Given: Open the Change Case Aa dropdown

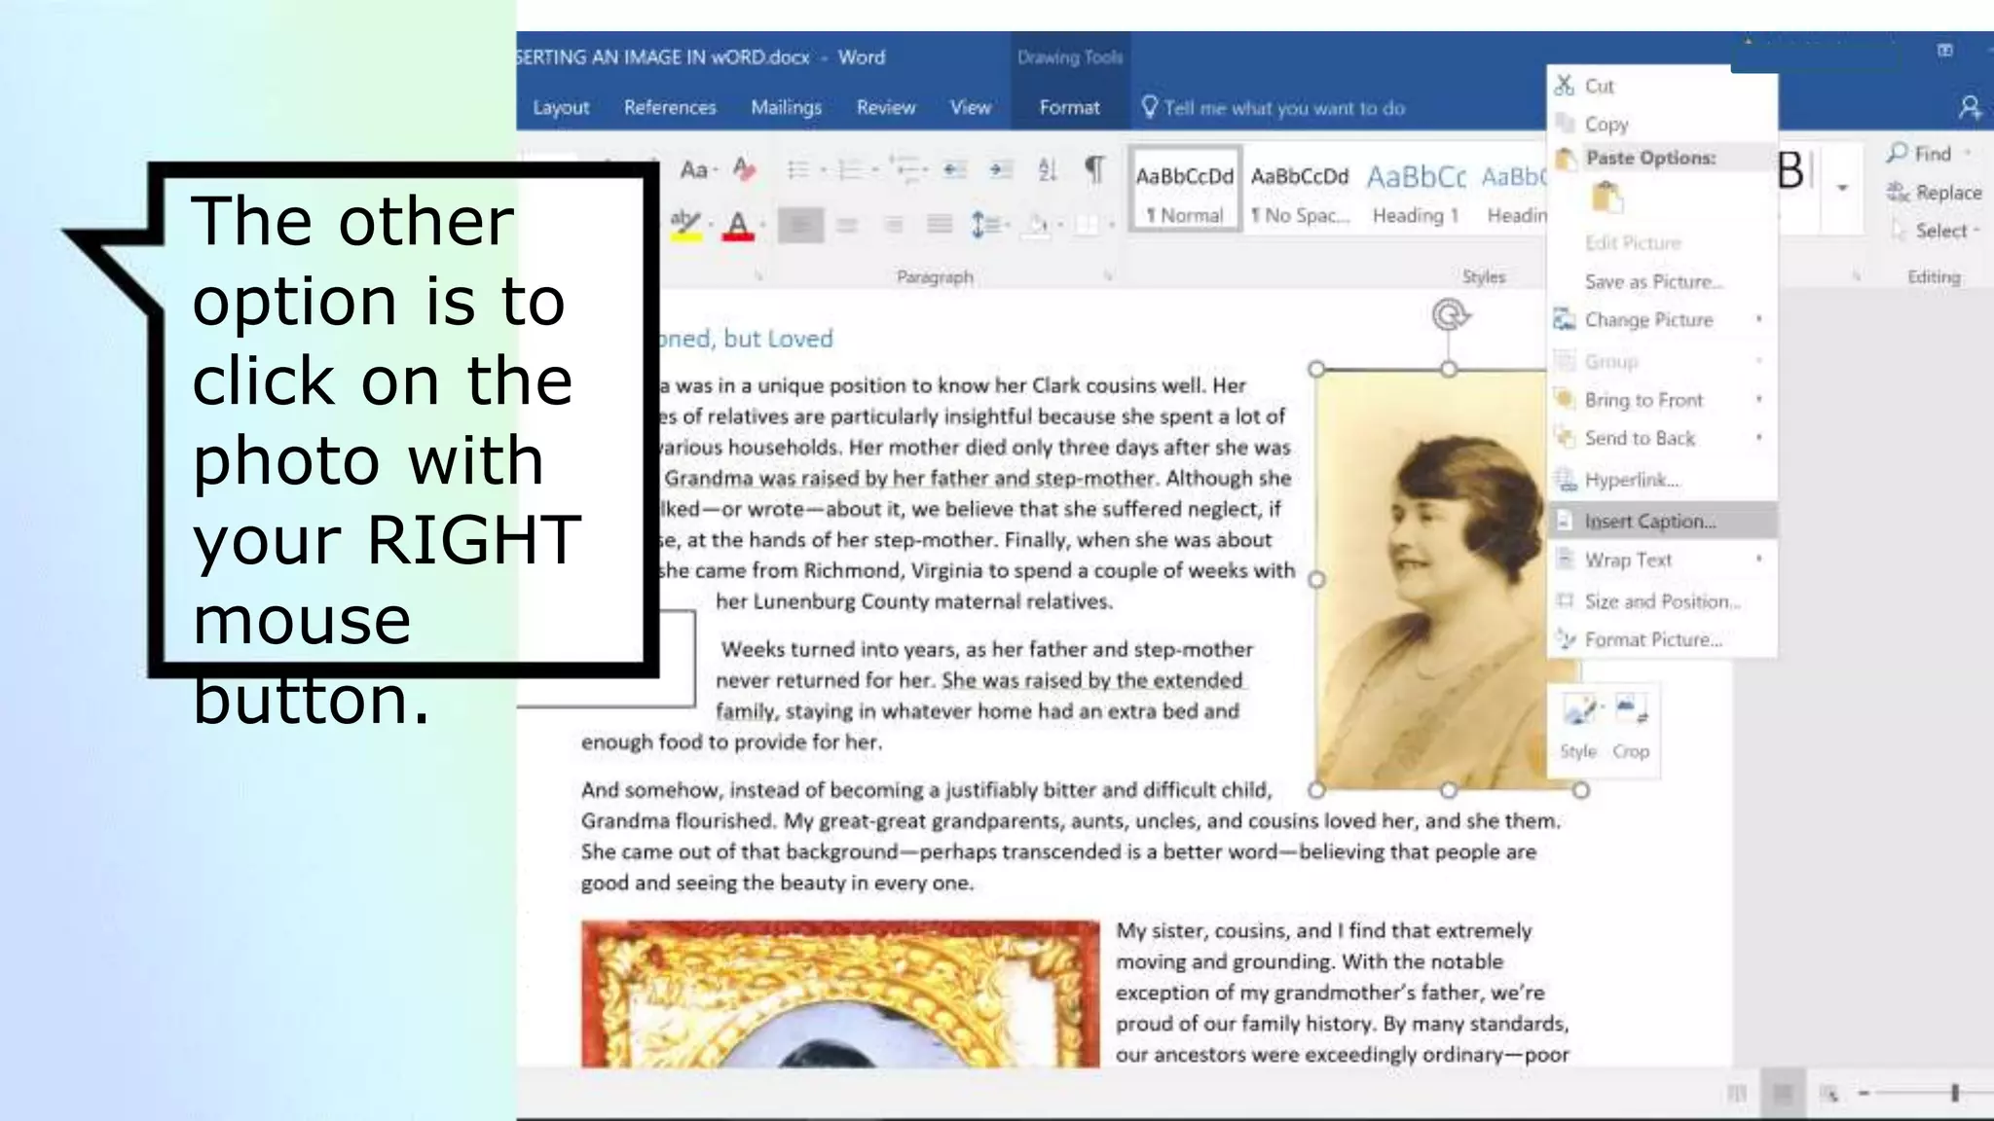Looking at the screenshot, I should (697, 169).
